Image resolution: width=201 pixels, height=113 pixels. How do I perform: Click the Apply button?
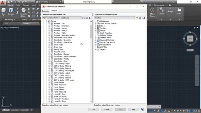click(x=120, y=110)
